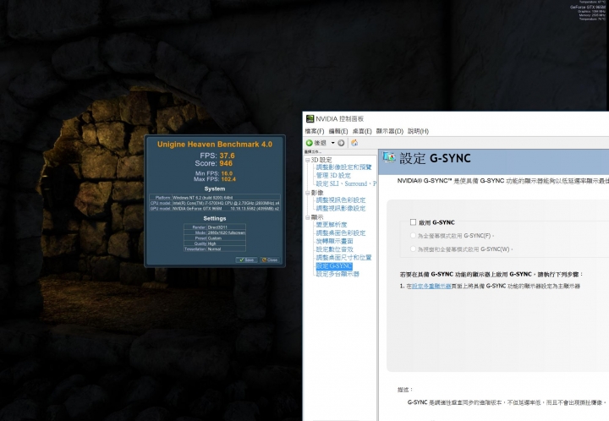Click the Quality High settings row
Screen dimensions: 609x421
tap(215, 243)
